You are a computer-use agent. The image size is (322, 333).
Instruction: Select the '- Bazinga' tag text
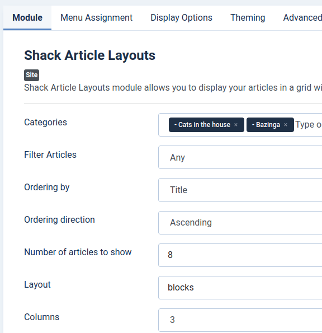tap(266, 125)
